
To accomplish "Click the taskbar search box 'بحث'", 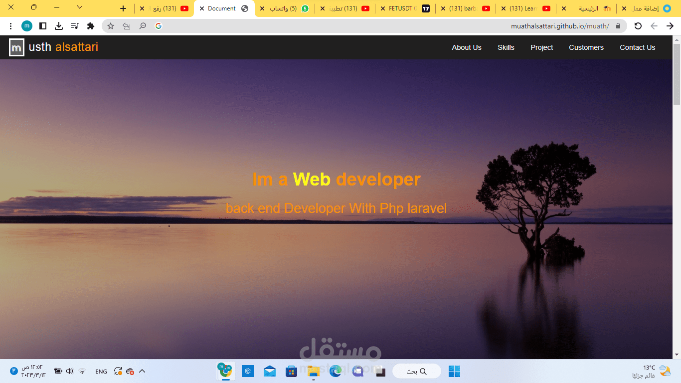I will 417,371.
